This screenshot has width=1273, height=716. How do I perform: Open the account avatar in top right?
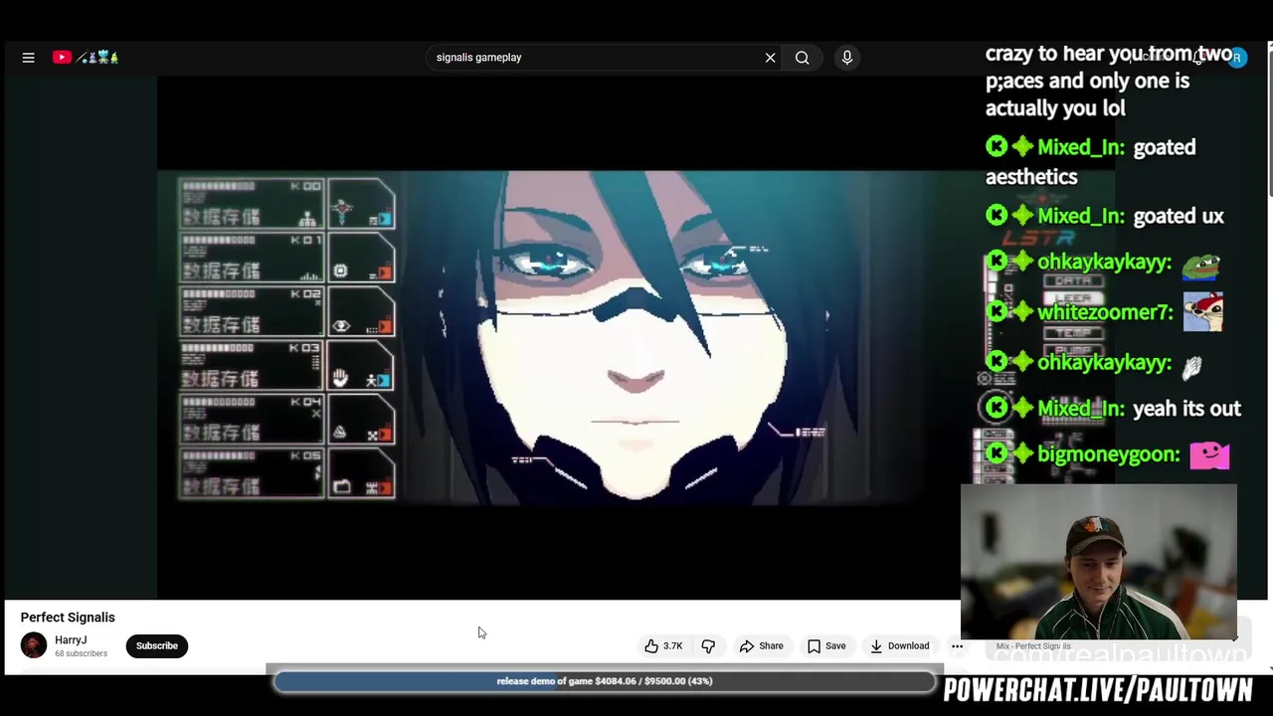click(1236, 58)
